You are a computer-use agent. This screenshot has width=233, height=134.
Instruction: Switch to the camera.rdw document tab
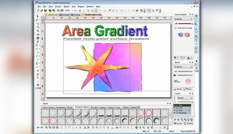coord(51,15)
